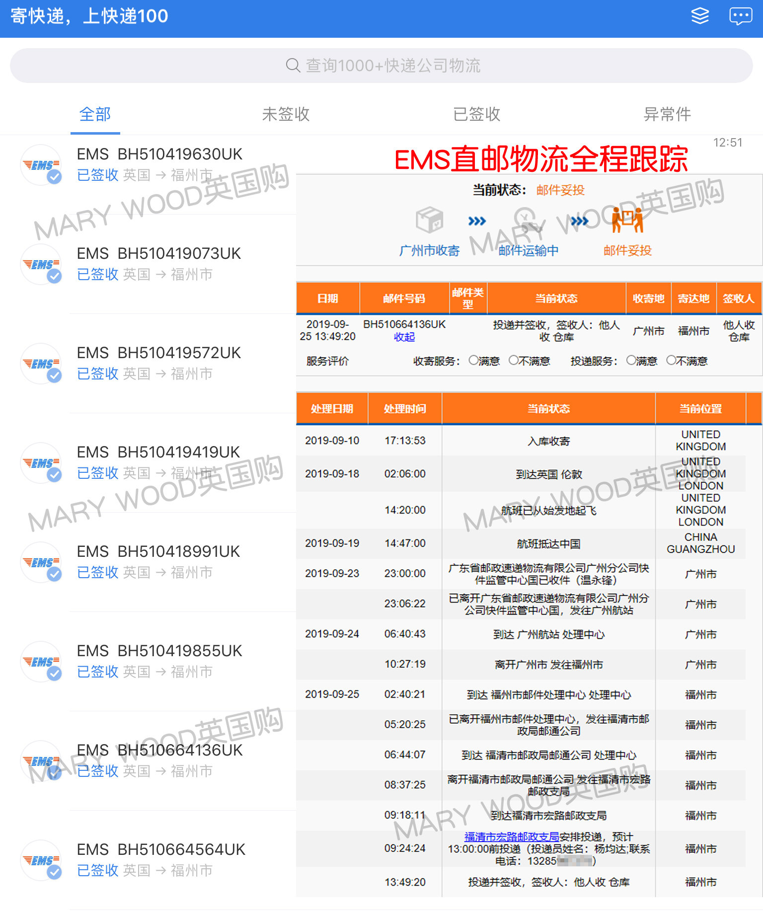Click the EMS logo beside BH510419073UK

(x=41, y=264)
